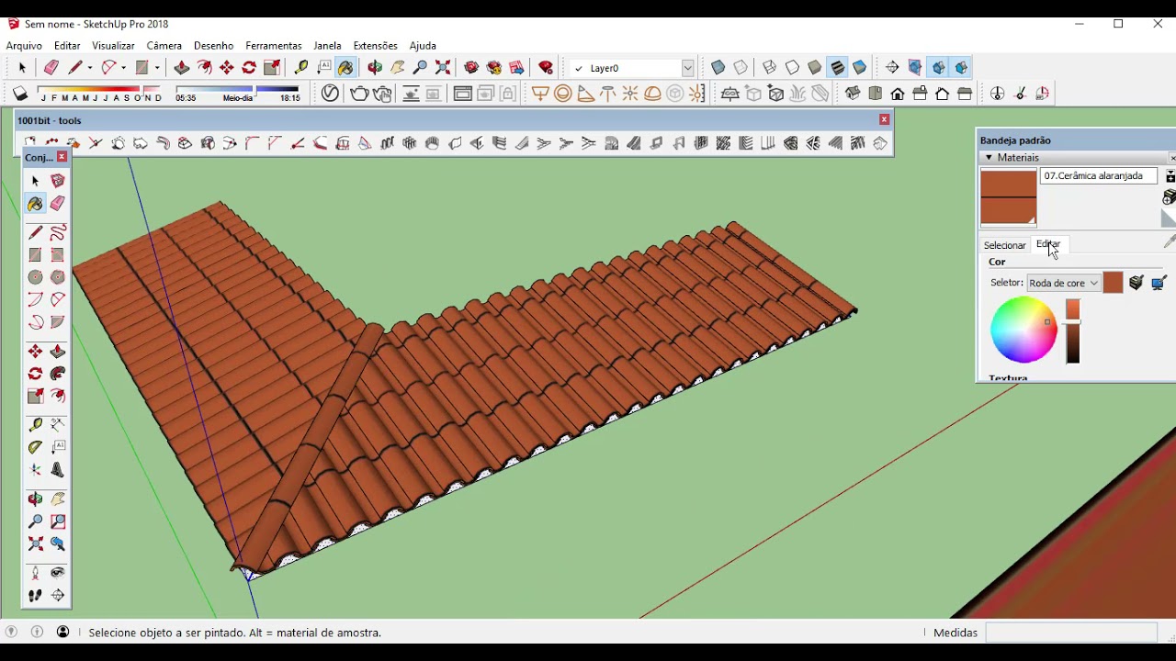Pick the Follow Me tool in the Conj. palette
Viewport: 1176px width, 661px height.
(x=58, y=375)
